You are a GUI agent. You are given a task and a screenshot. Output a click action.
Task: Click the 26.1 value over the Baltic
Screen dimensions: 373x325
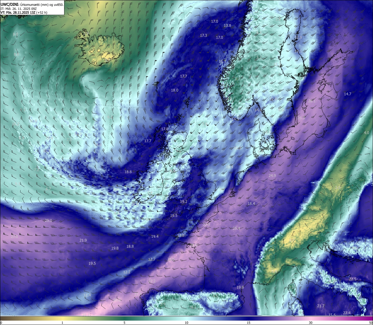click(x=312, y=101)
